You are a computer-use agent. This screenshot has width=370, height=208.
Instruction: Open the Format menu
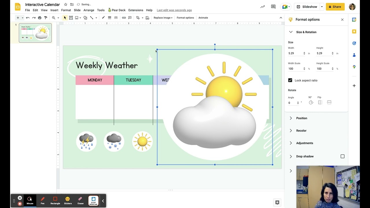click(66, 10)
